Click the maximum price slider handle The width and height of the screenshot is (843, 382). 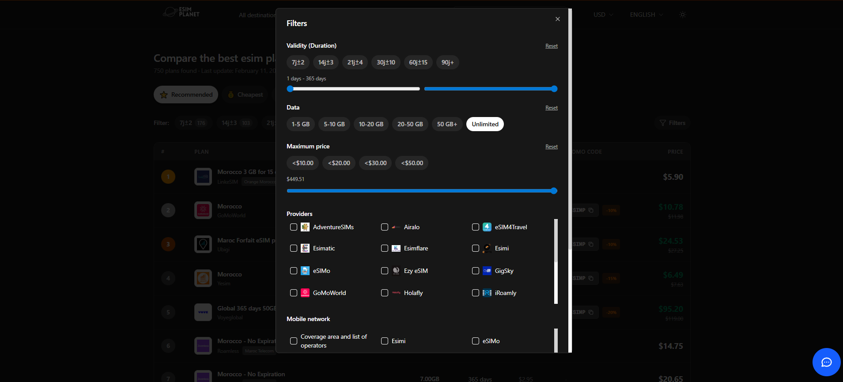pos(554,191)
